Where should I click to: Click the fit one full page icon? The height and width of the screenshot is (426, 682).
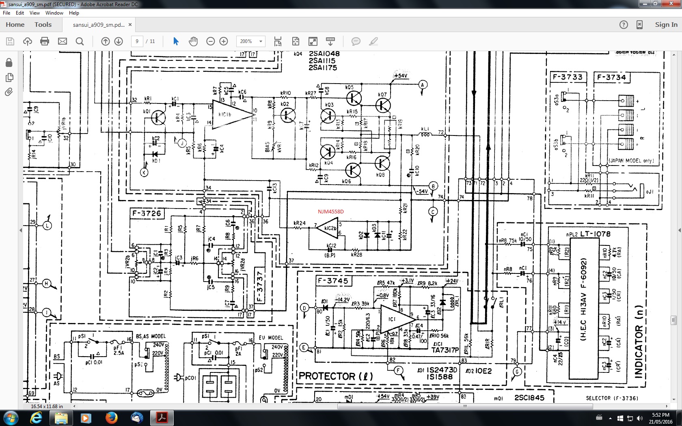click(296, 41)
